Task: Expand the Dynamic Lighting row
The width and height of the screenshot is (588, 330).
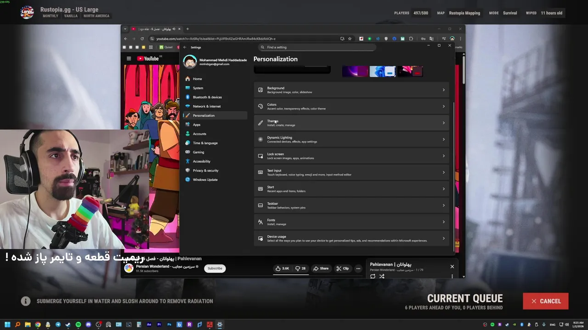Action: pos(351,139)
